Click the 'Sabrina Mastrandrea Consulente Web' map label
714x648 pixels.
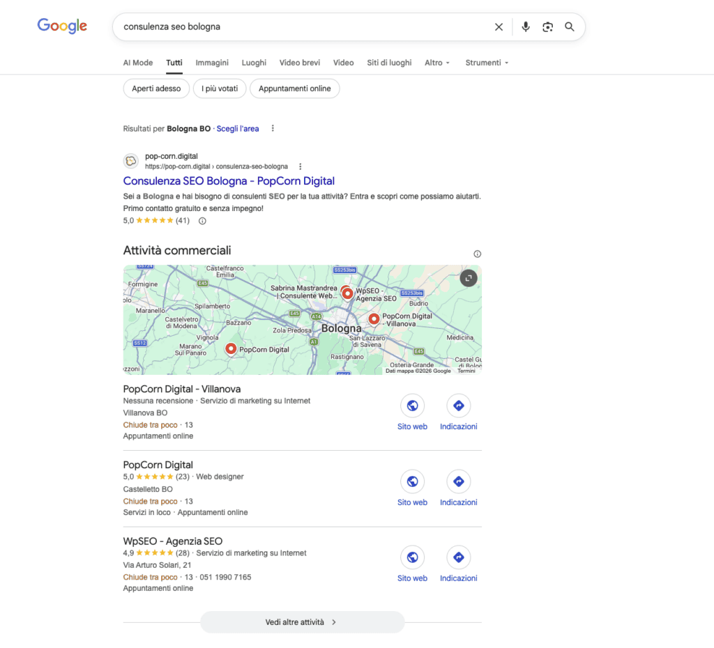coord(304,292)
